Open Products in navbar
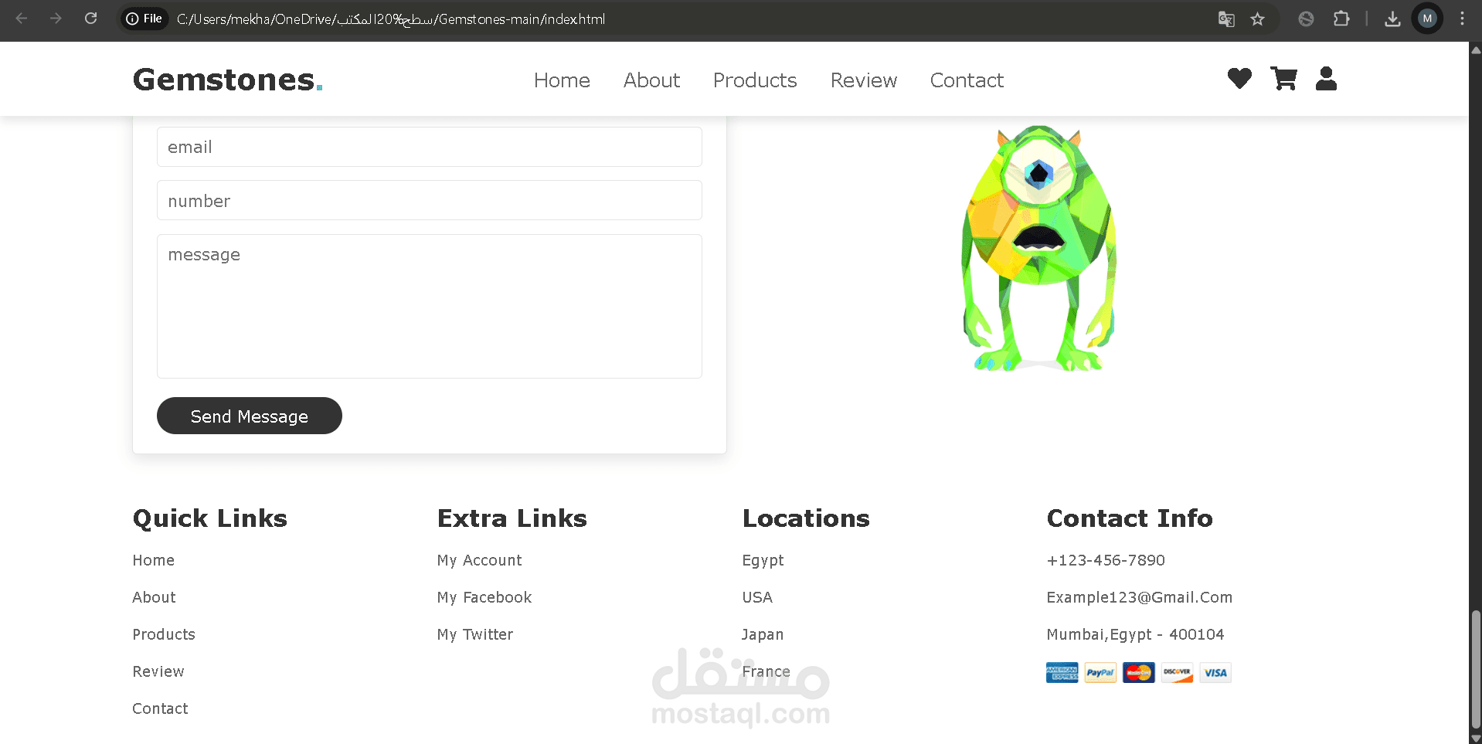Screen dimensions: 1482x744 coord(755,80)
